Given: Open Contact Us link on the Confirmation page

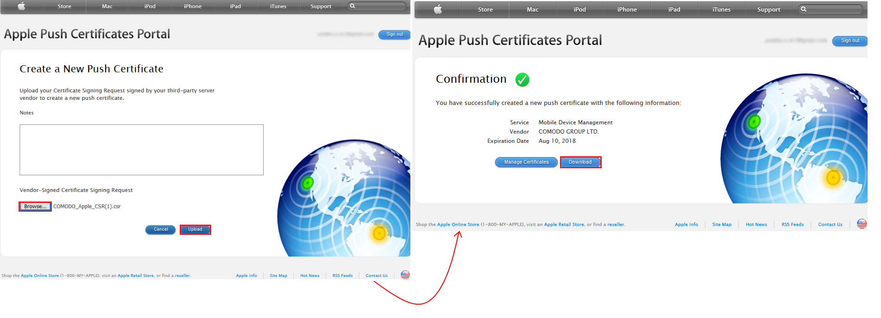Looking at the screenshot, I should click(x=830, y=225).
